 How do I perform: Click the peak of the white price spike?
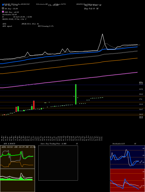[x=102, y=34]
